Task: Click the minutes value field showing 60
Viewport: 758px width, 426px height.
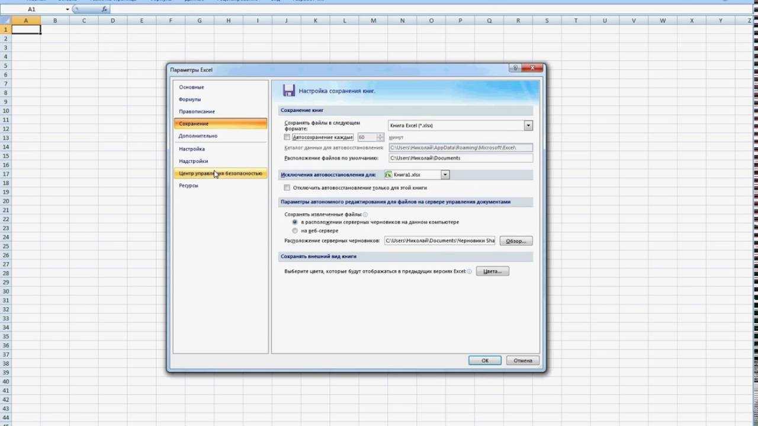Action: [x=367, y=137]
